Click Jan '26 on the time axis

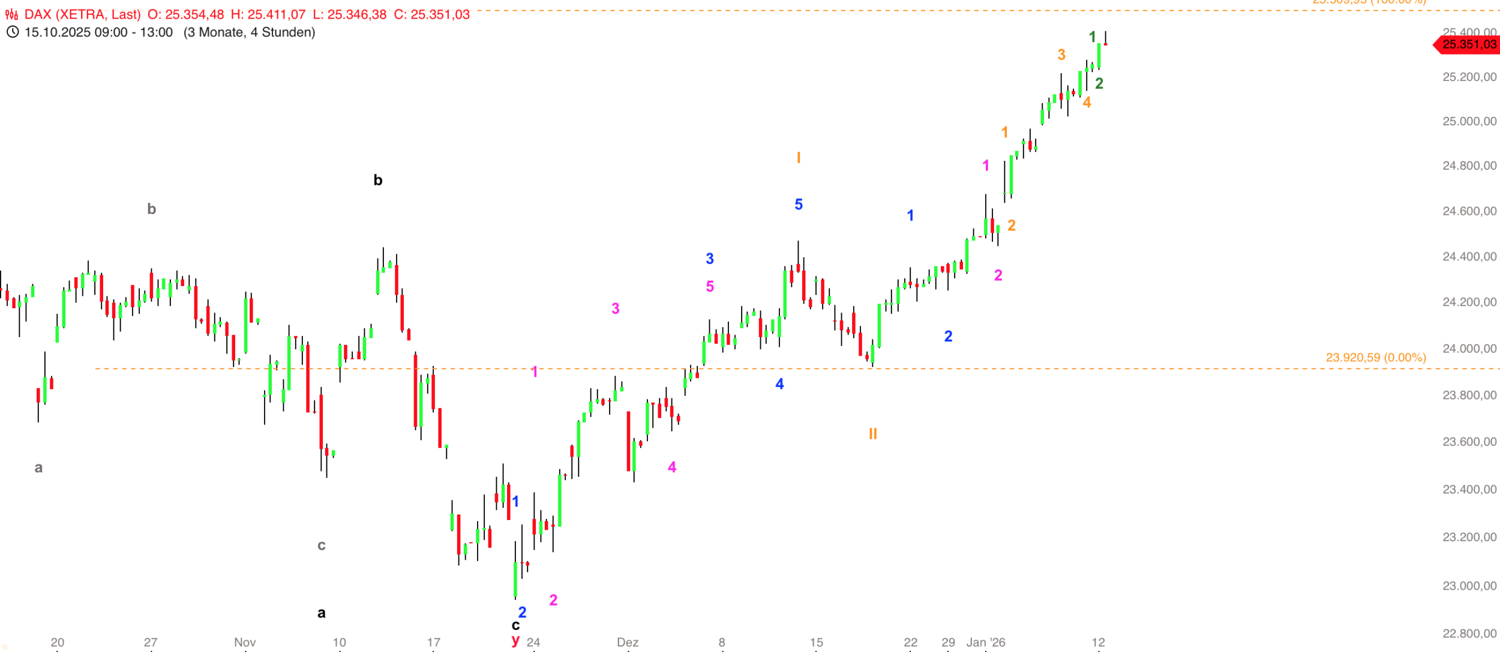[985, 642]
